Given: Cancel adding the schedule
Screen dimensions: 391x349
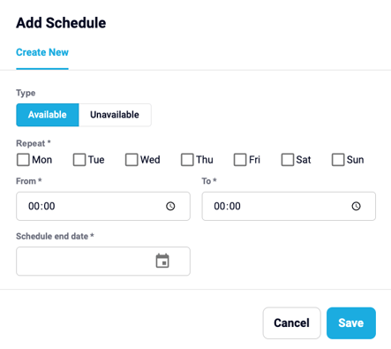Looking at the screenshot, I should pos(291,323).
